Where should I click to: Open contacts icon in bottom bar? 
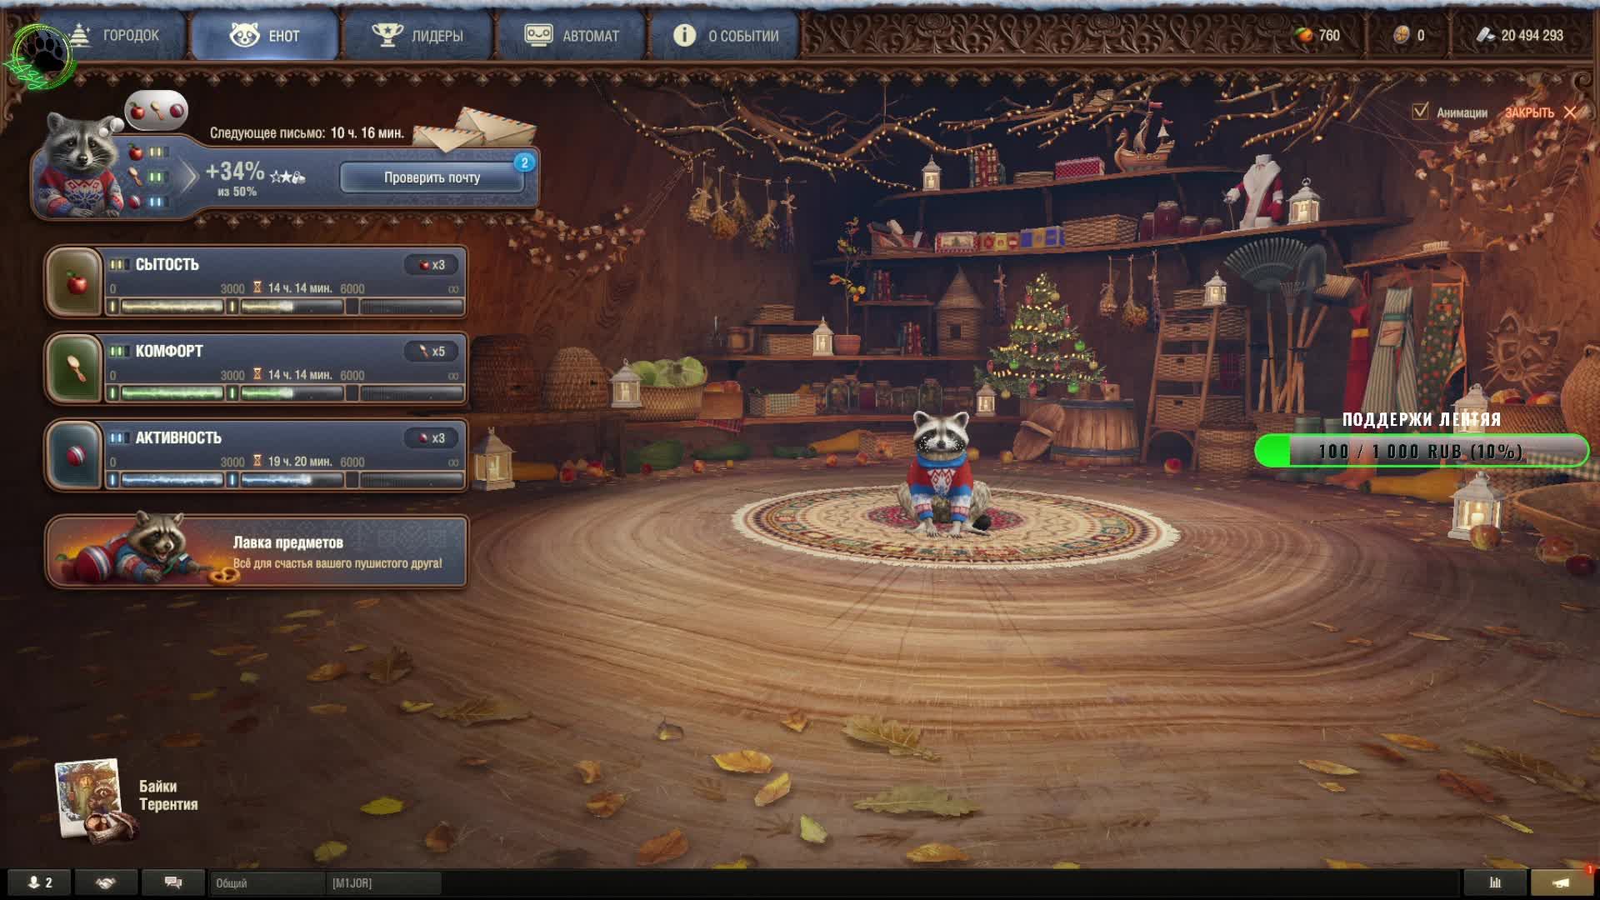39,882
